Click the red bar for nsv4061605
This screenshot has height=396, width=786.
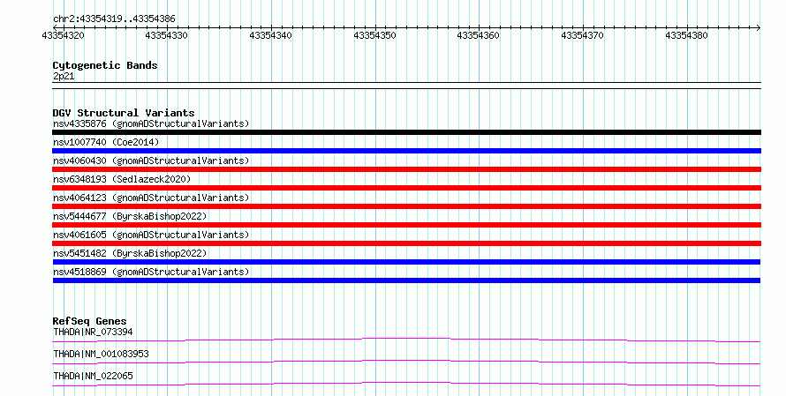point(406,243)
